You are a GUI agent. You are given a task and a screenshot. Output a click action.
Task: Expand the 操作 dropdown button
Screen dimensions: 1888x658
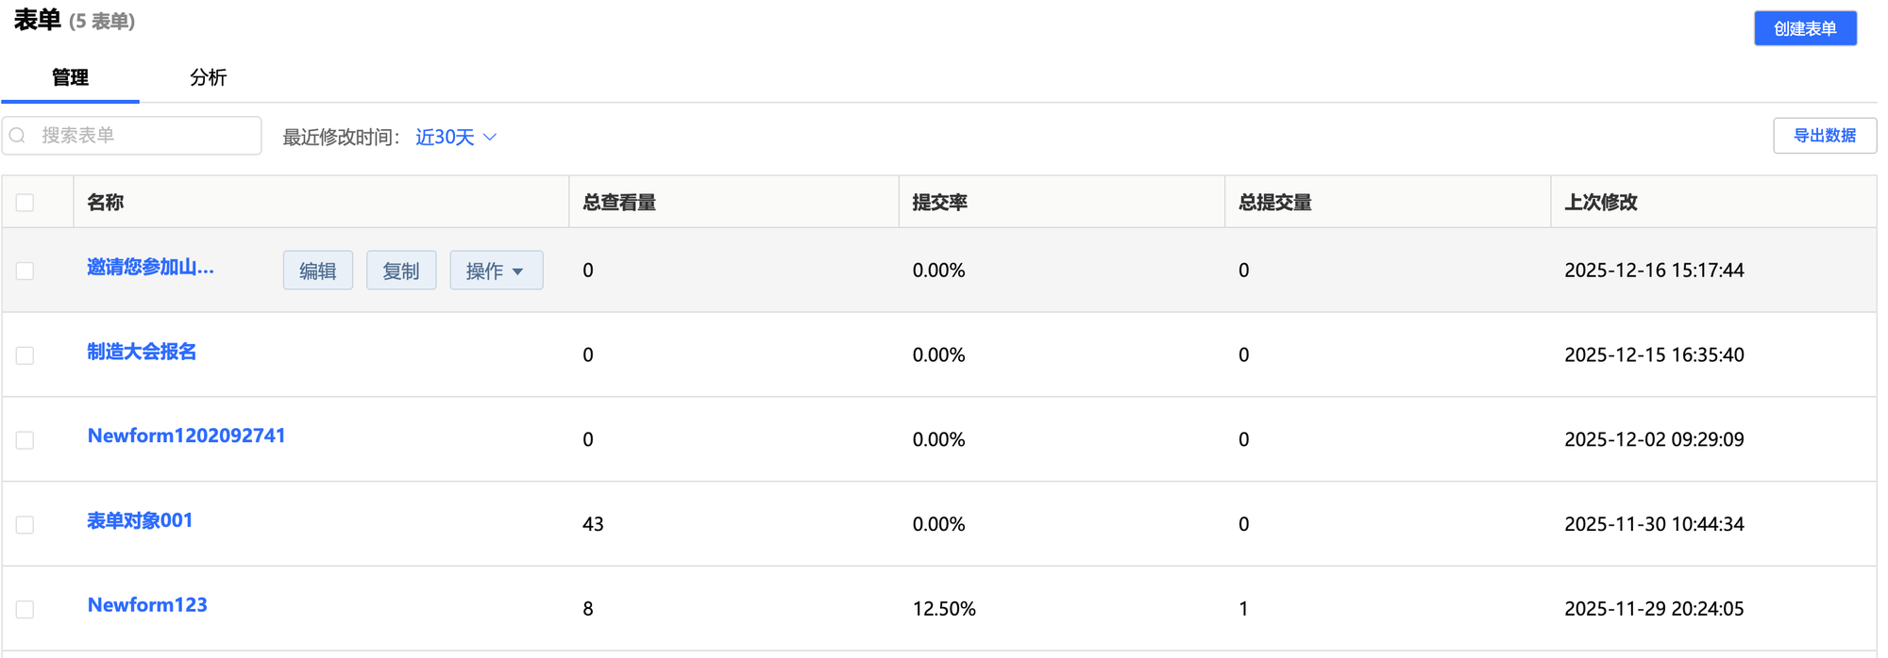(x=496, y=271)
